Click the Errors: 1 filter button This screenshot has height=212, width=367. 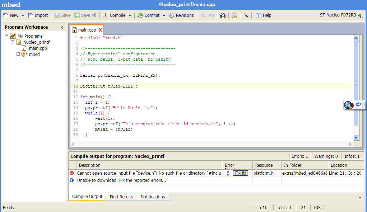(299, 156)
